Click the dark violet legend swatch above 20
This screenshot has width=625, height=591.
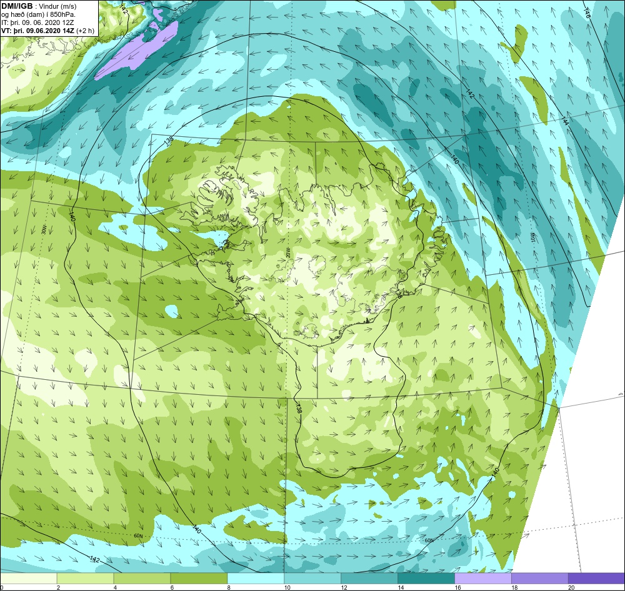tap(596, 578)
